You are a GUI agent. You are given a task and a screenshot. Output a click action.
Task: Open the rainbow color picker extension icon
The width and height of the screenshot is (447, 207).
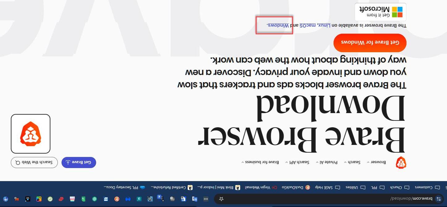click(39, 199)
